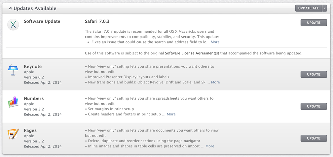
Task: Click 'Delete, duplicate and reorder sections' line
Action: pos(142,141)
